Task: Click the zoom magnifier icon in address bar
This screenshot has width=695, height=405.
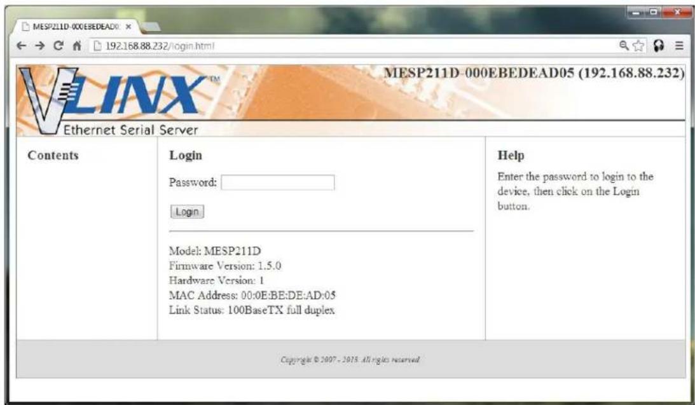Action: pyautogui.click(x=624, y=45)
